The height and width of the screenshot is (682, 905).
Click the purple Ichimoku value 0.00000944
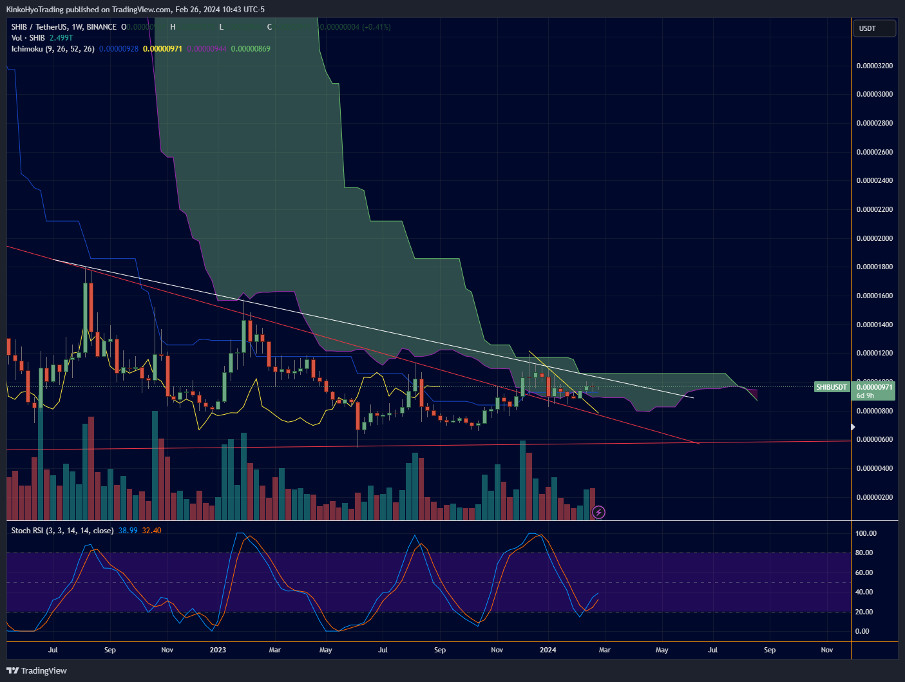[207, 49]
